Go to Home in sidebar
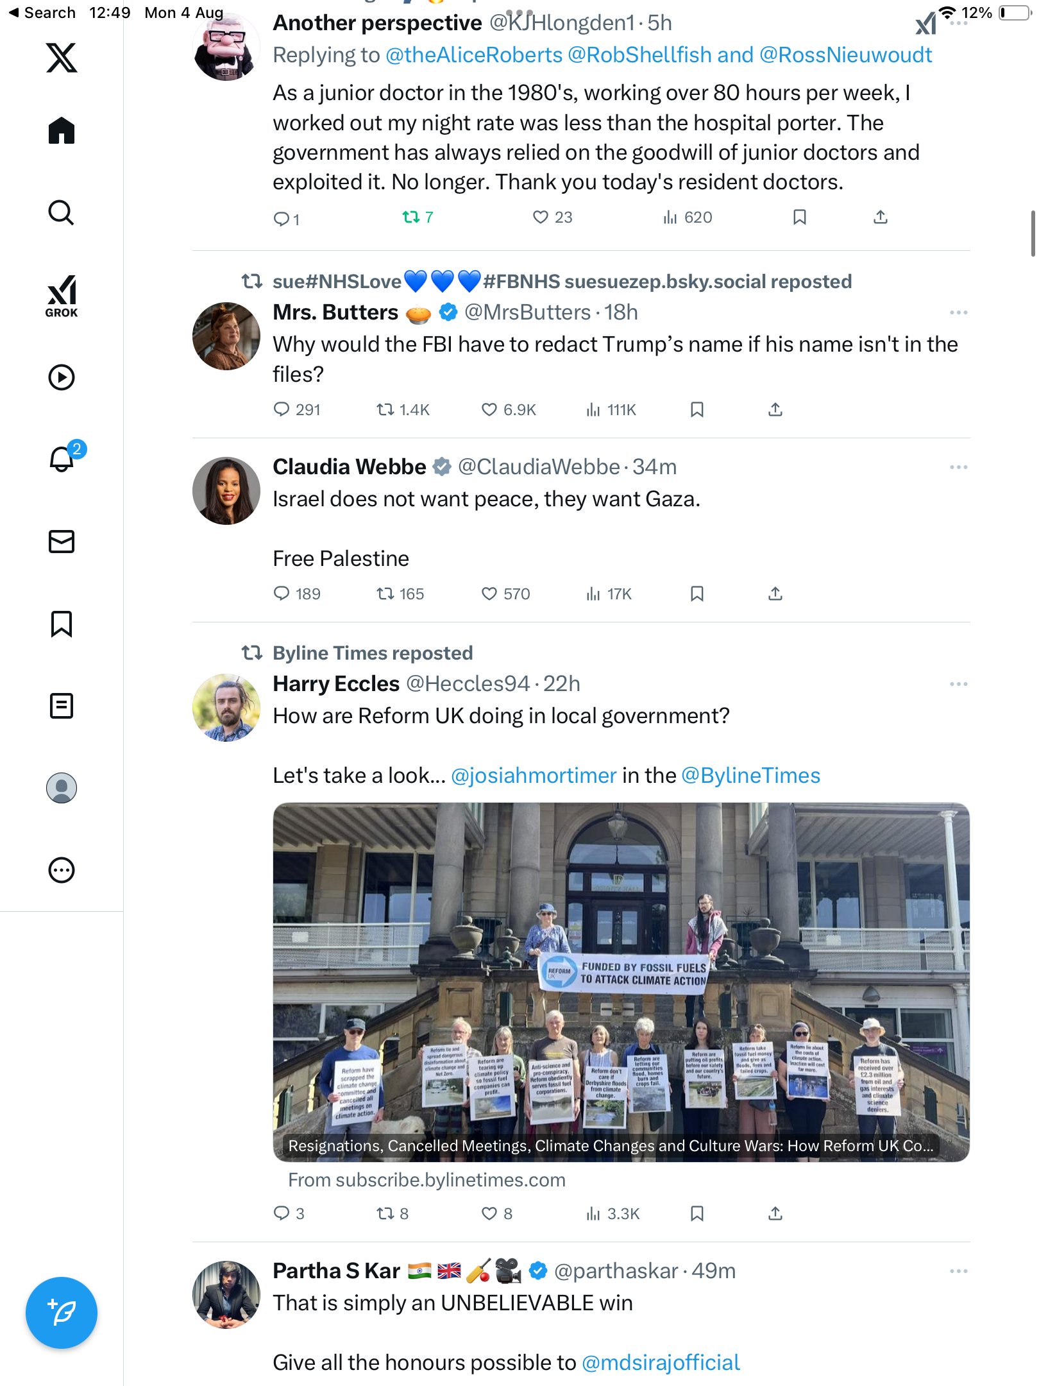 pos(62,130)
